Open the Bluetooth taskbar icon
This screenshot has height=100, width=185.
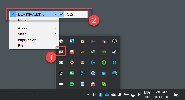(x=100, y=95)
